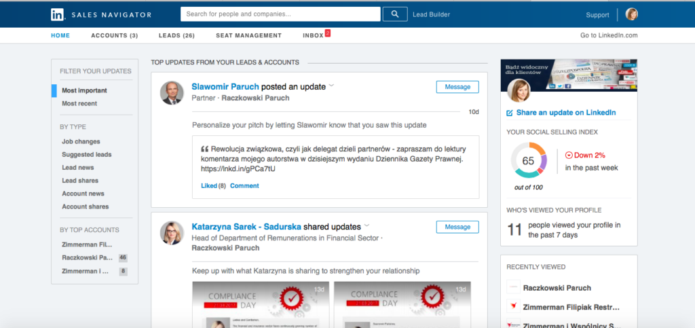The height and width of the screenshot is (328, 695).
Task: Go to the Home tab
Action: (60, 35)
